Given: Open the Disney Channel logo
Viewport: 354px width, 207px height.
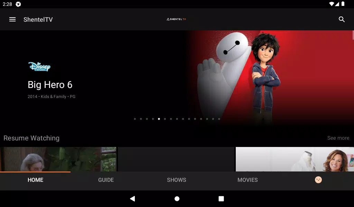Looking at the screenshot, I should click(x=39, y=67).
